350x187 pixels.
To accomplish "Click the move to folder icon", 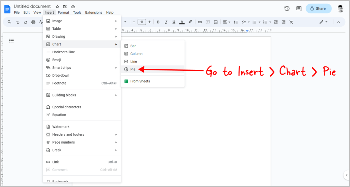I will point(65,6).
